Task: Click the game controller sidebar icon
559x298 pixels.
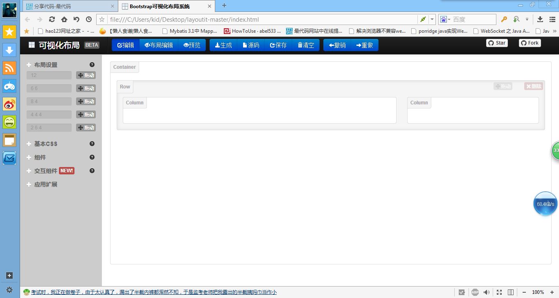Action: click(x=9, y=86)
